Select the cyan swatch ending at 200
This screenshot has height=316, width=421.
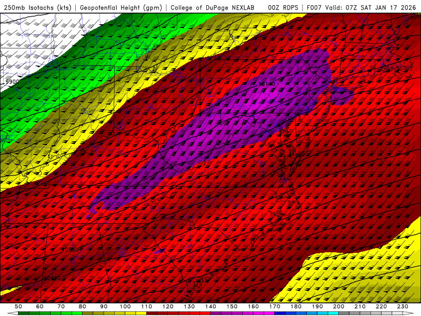[333, 313]
